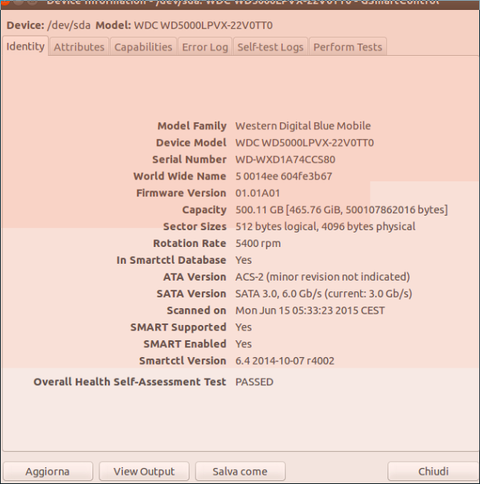Click the Chiudi button

click(x=433, y=471)
